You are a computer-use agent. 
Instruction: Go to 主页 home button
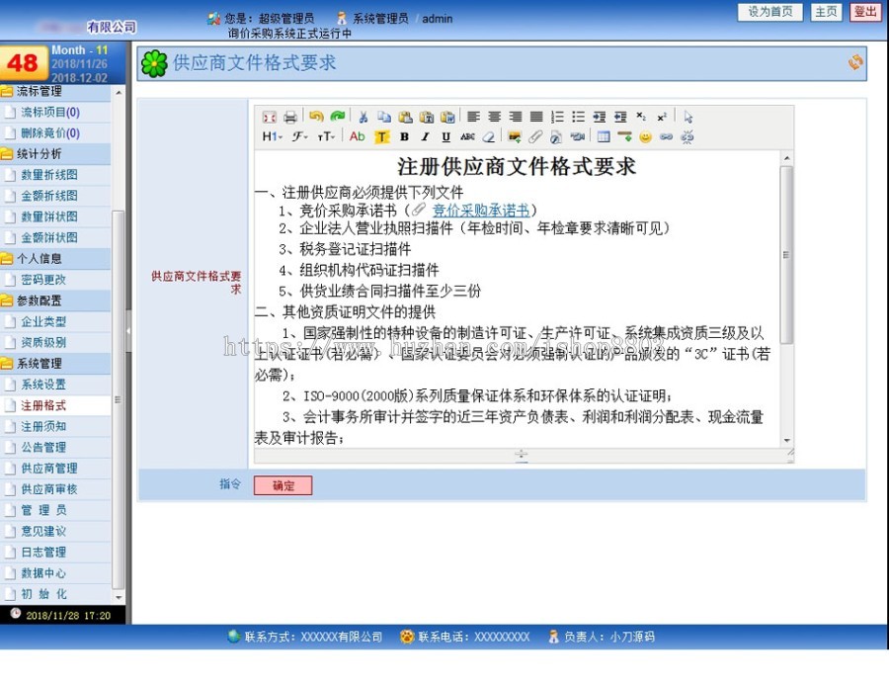[x=826, y=11]
